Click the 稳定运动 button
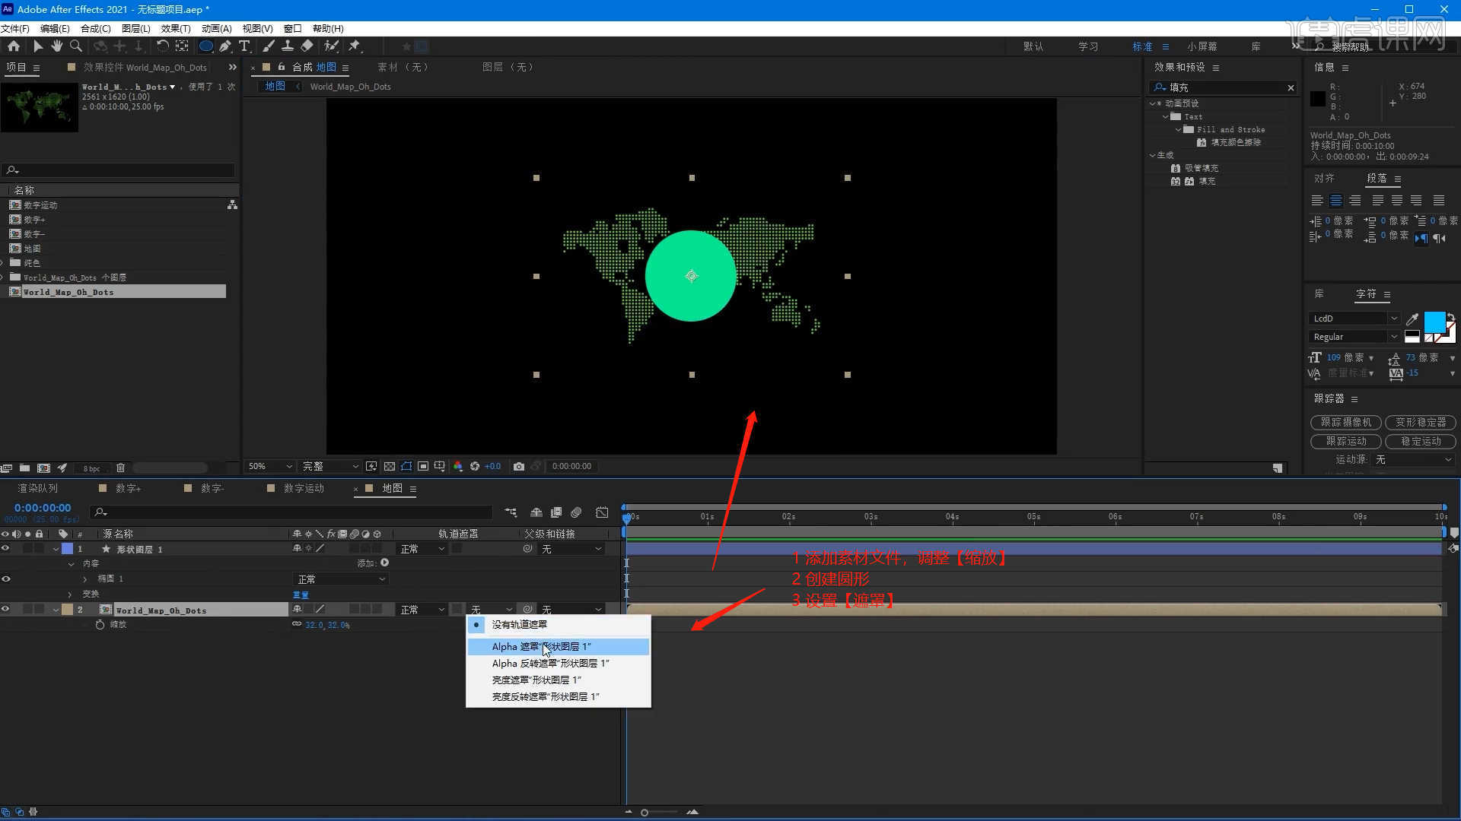This screenshot has width=1461, height=821. pyautogui.click(x=1420, y=441)
